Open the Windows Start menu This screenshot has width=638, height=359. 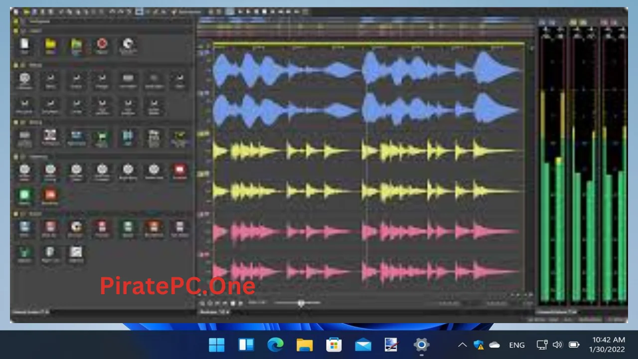point(217,345)
